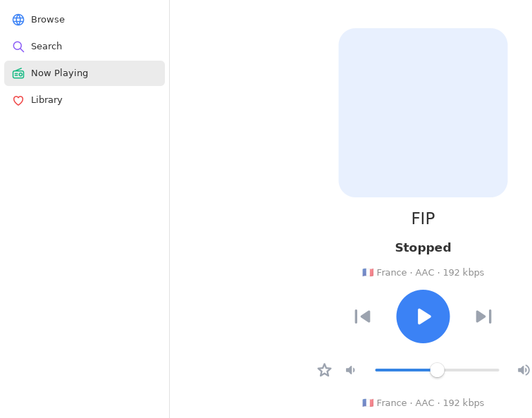This screenshot has width=532, height=418.
Task: Click the low volume speaker icon
Action: click(x=350, y=370)
